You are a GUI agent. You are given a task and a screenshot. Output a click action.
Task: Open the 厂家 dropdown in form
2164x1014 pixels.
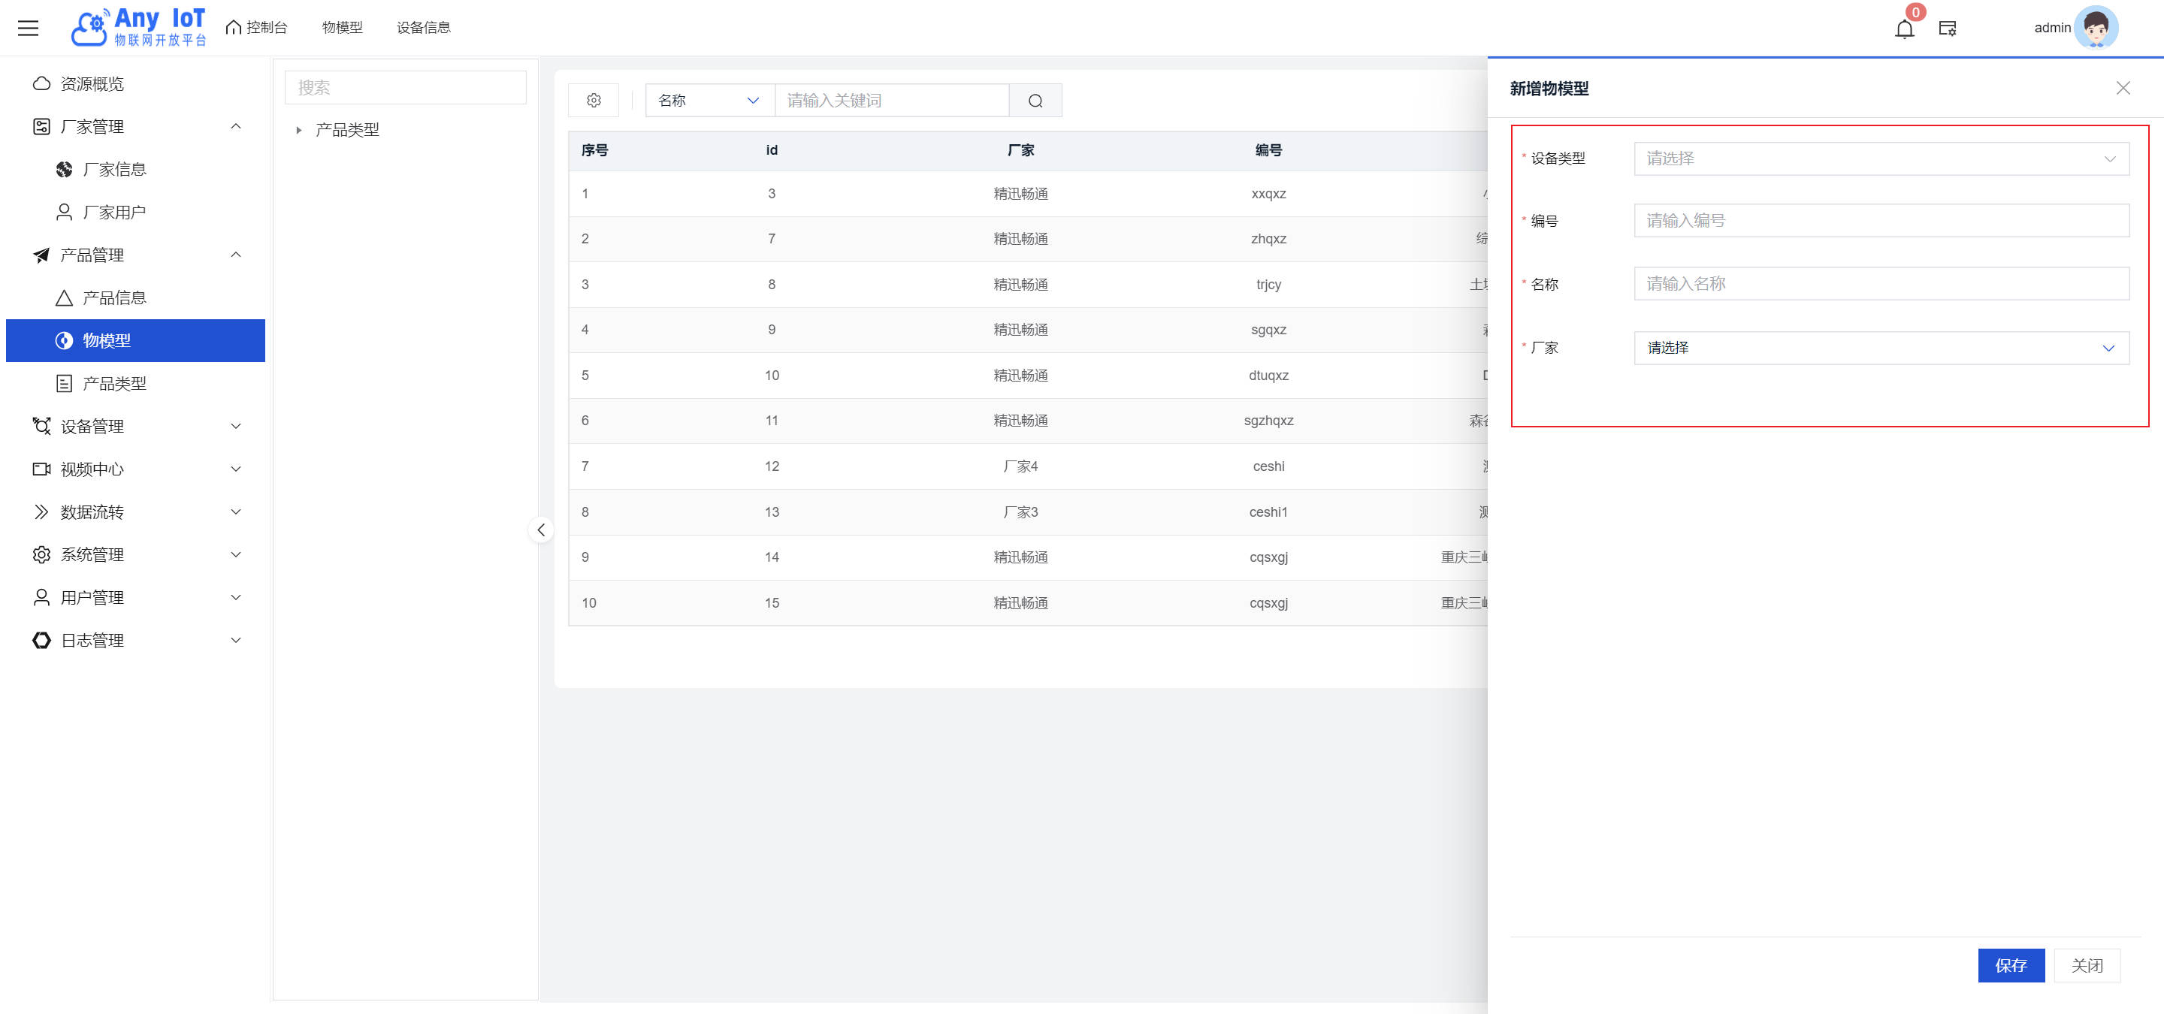[x=1880, y=348]
